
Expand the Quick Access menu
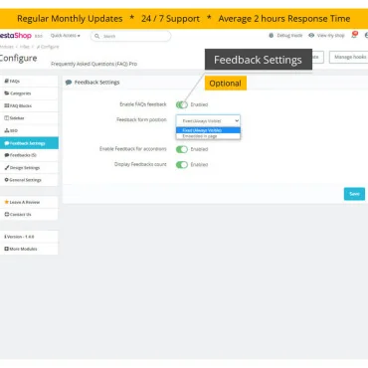pos(66,36)
